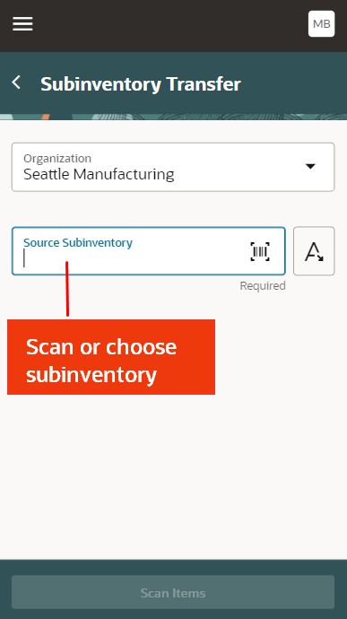Click the Required helper text
The image size is (347, 619).
[x=263, y=286]
